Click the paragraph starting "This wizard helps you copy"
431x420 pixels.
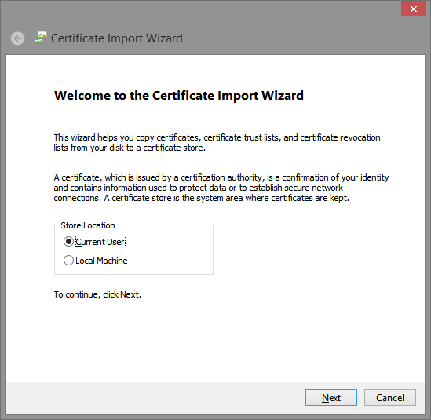217,142
